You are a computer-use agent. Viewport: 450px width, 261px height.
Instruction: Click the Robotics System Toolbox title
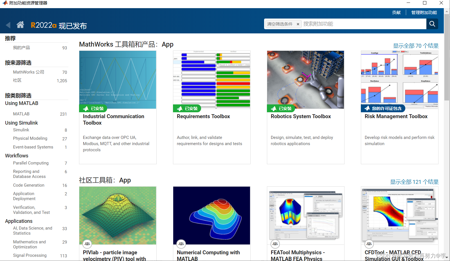(x=301, y=116)
